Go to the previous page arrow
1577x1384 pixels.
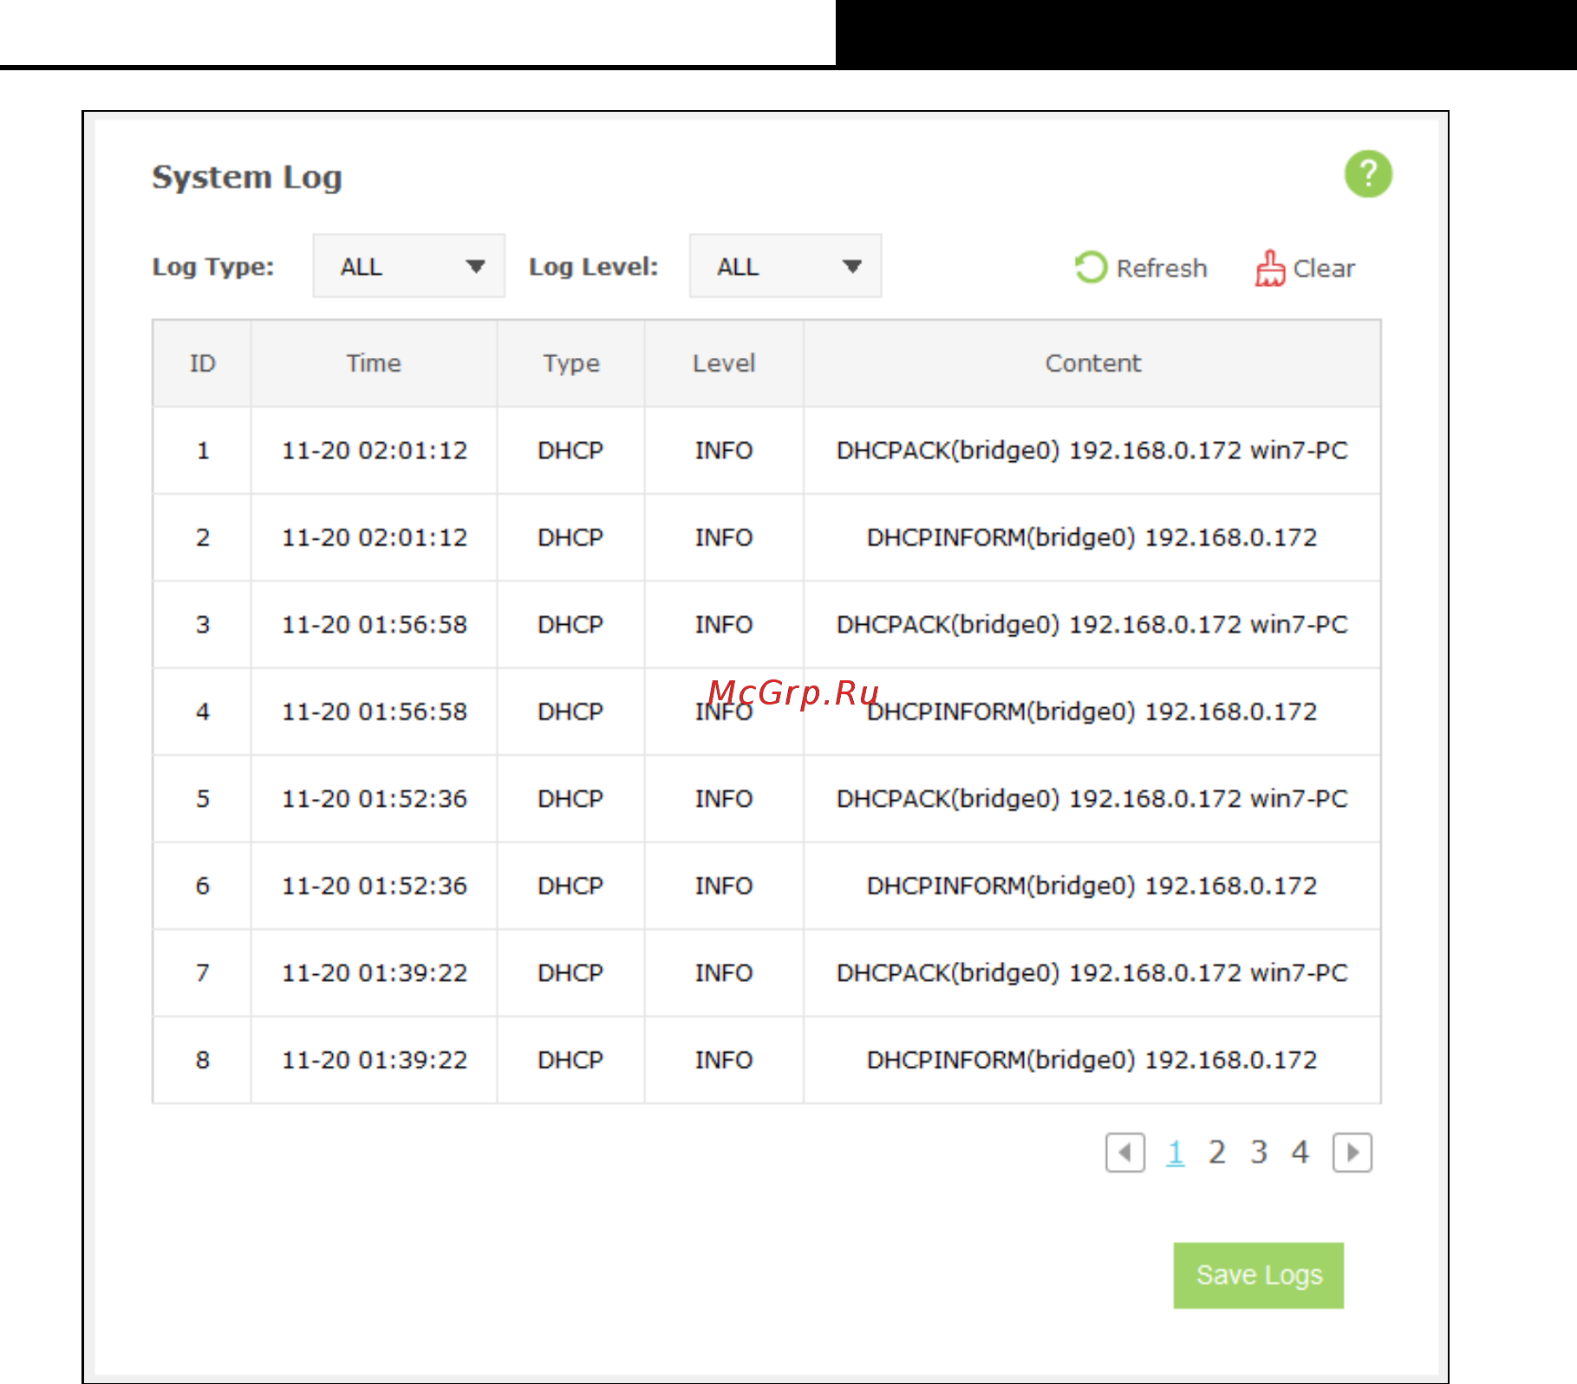coord(1125,1153)
